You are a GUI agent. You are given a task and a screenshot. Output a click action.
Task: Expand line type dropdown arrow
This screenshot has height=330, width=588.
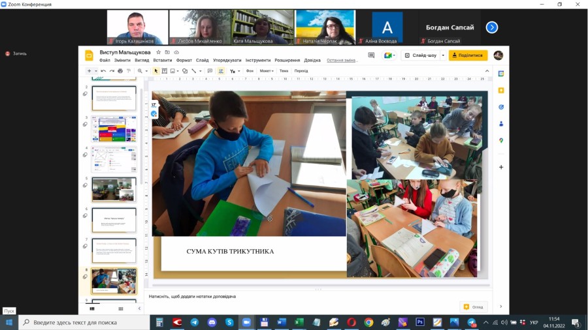coord(201,70)
